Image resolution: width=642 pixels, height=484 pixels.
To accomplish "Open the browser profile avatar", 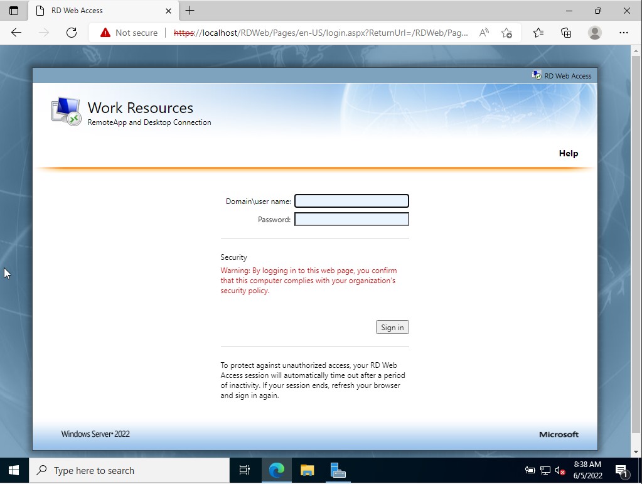I will pyautogui.click(x=594, y=33).
